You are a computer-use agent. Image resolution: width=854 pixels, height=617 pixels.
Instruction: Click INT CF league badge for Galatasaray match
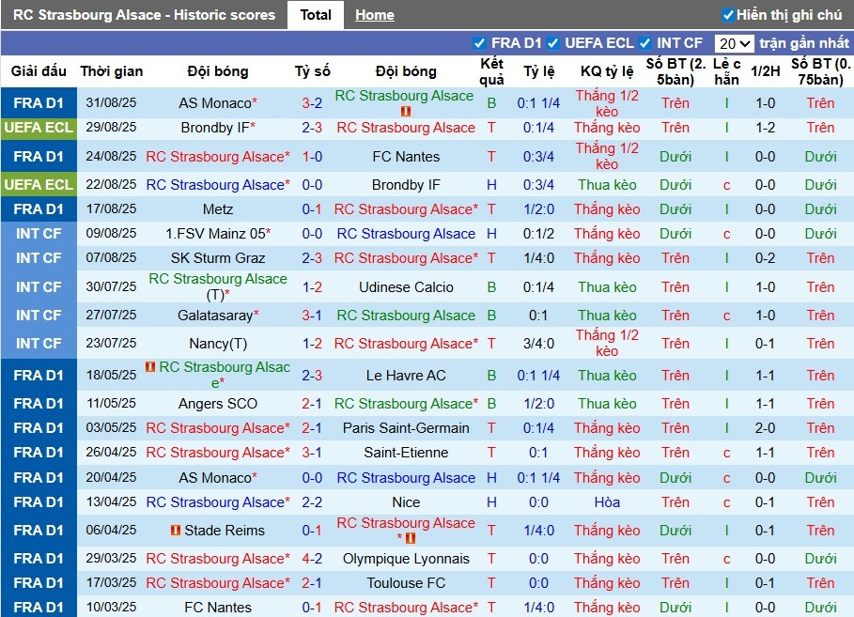[39, 316]
